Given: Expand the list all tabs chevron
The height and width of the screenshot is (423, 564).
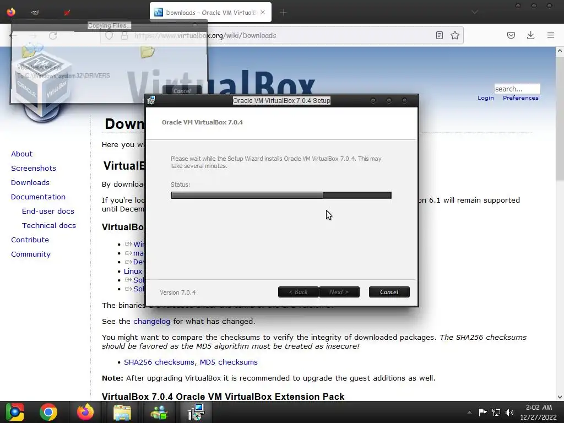Looking at the screenshot, I should click(475, 12).
